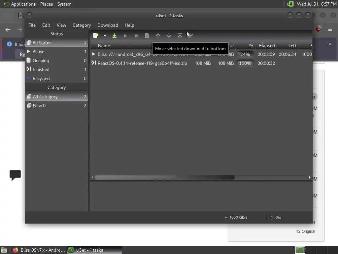This screenshot has height=254, width=338.
Task: Open the System menu in top panel
Action: click(64, 4)
